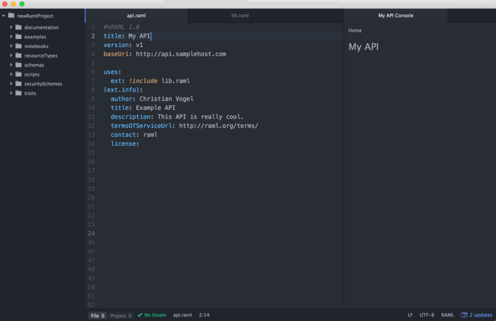This screenshot has width=496, height=321.
Task: Click the securitySchemes folder icon
Action: (x=19, y=83)
